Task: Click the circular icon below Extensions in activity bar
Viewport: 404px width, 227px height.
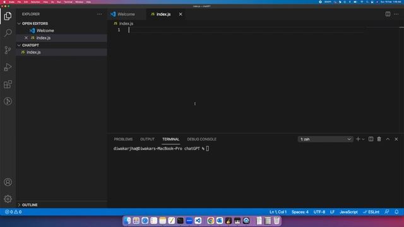Action: point(8,101)
